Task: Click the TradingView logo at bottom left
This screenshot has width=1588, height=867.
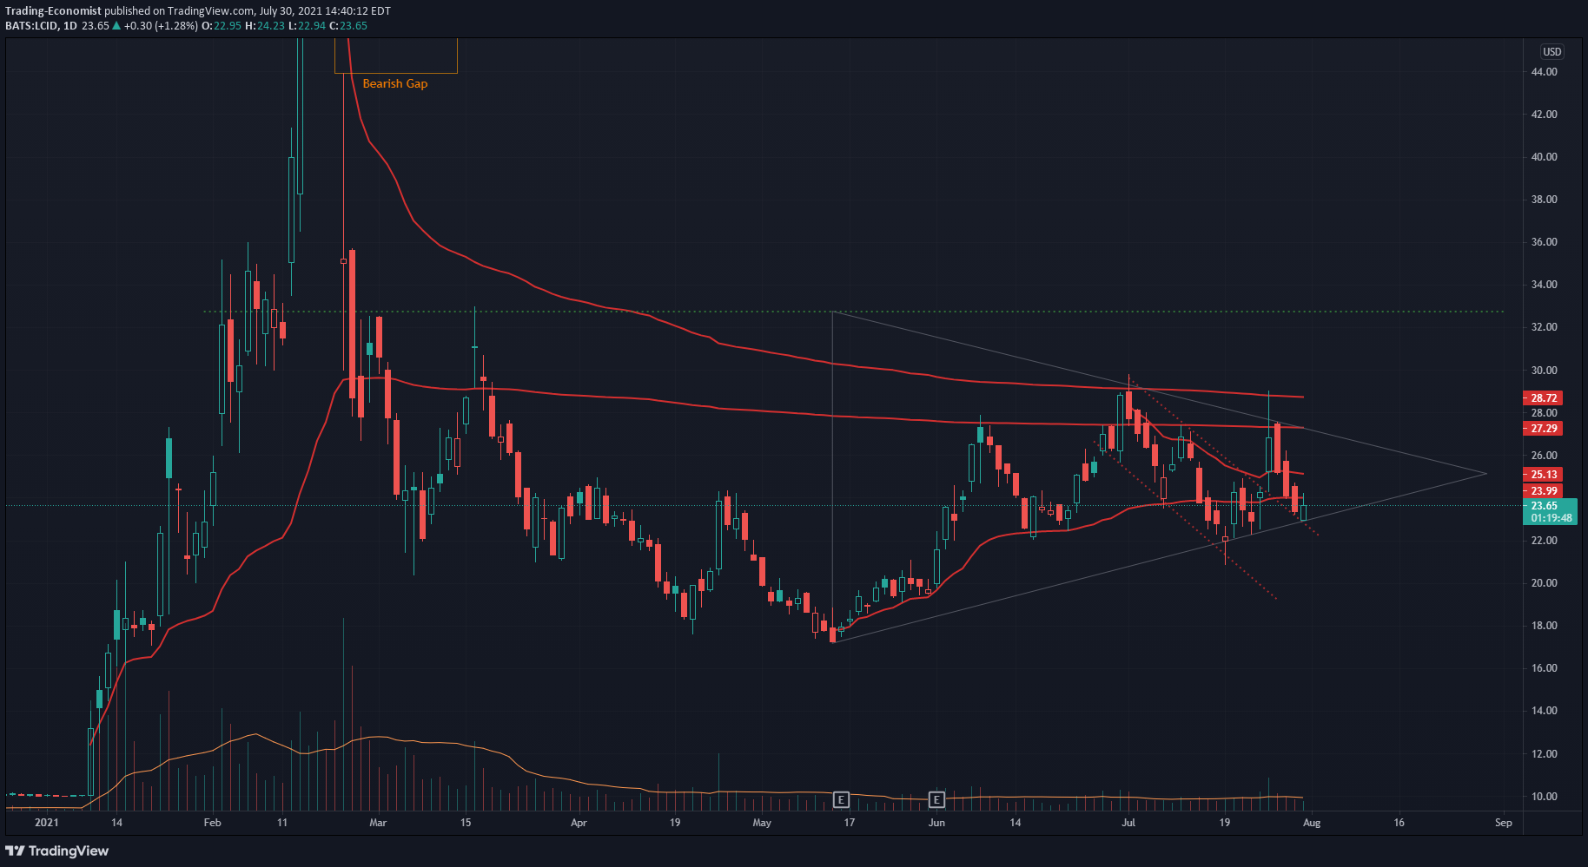Action: [57, 851]
